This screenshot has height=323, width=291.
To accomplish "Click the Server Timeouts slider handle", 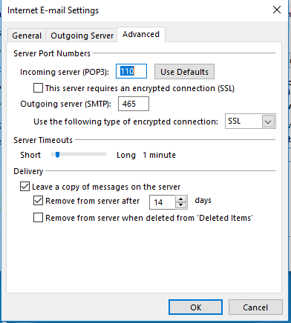I will tap(57, 155).
